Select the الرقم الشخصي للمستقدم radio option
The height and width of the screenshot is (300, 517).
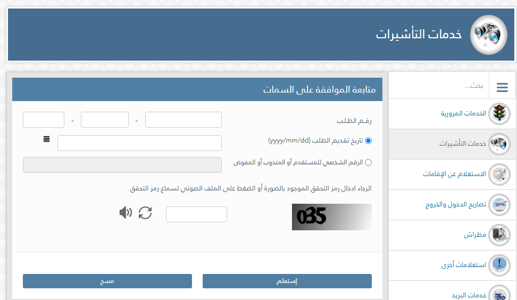(369, 163)
